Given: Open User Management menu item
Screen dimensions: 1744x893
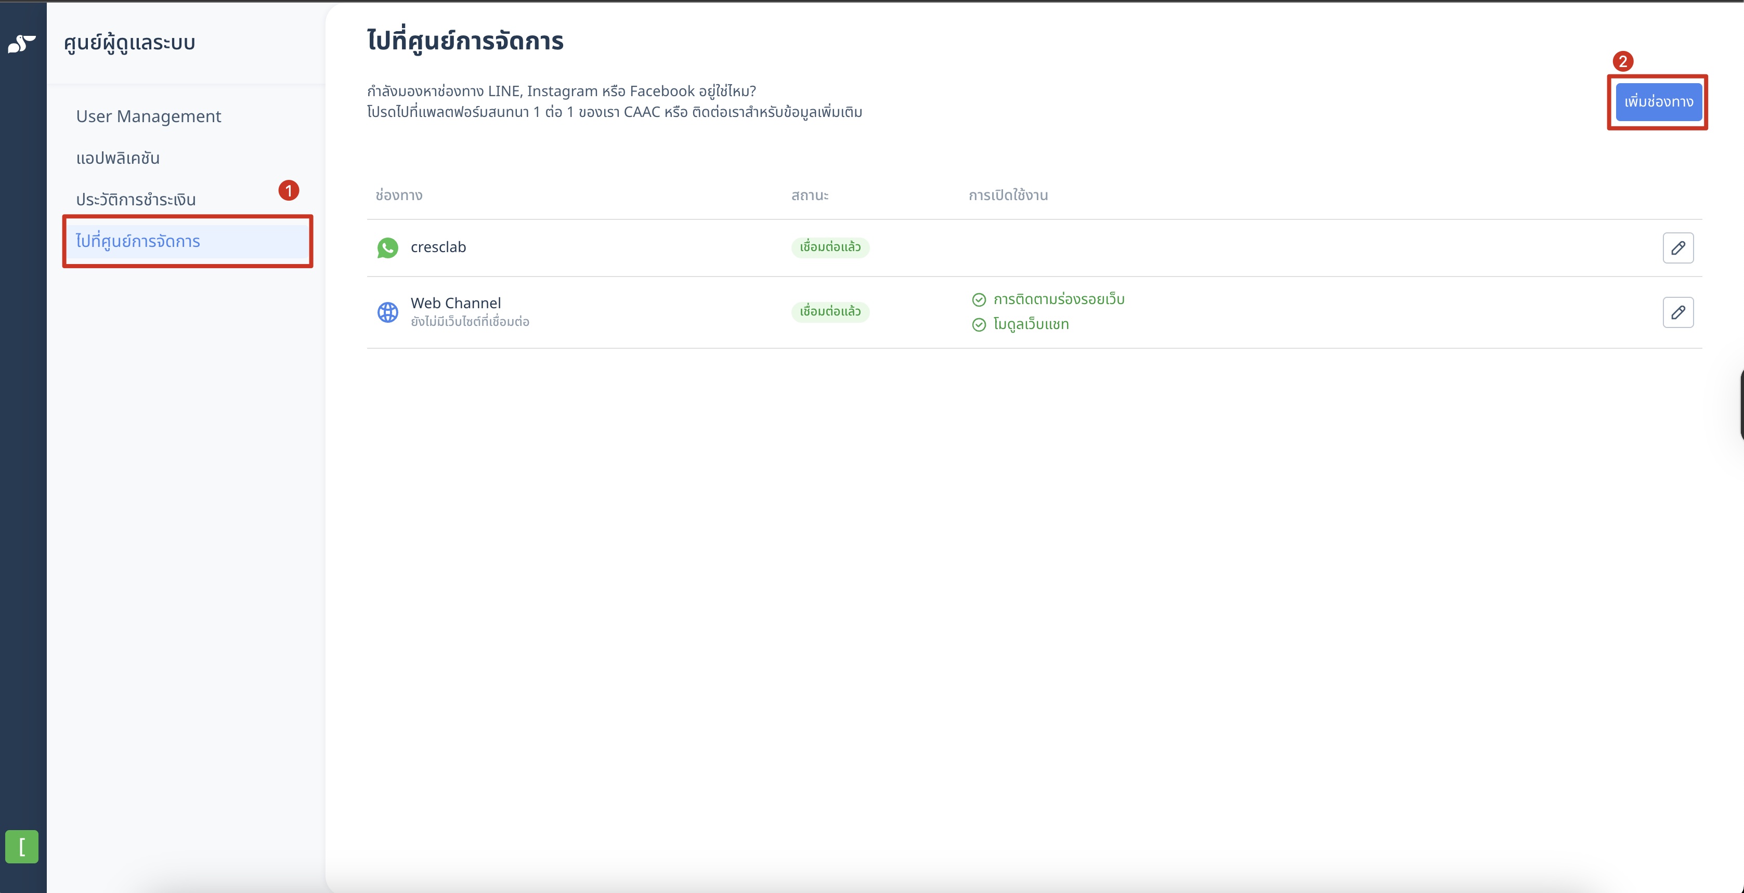Looking at the screenshot, I should coord(148,116).
